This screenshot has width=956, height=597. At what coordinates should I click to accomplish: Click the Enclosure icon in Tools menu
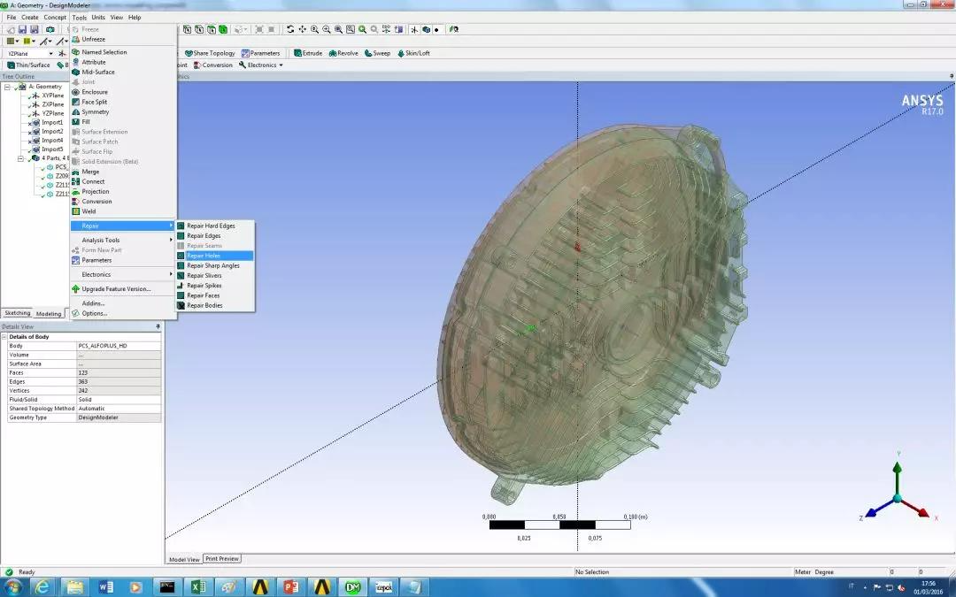point(75,92)
